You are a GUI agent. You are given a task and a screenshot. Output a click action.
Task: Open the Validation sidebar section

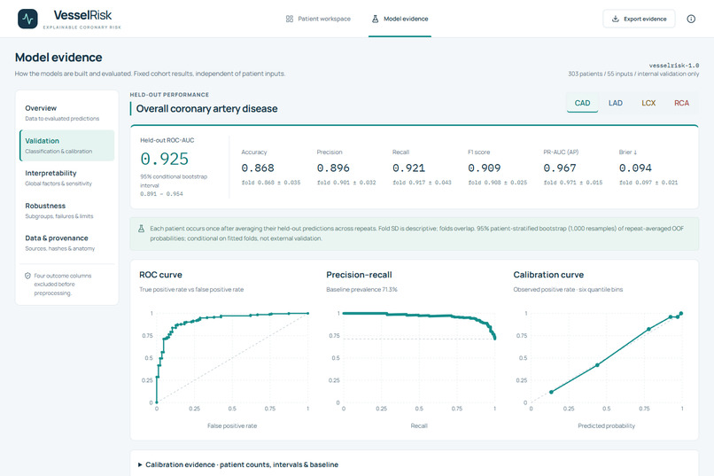pos(67,145)
